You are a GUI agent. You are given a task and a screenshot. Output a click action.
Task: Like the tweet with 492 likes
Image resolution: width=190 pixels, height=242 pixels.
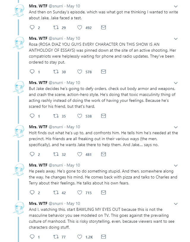80,28
